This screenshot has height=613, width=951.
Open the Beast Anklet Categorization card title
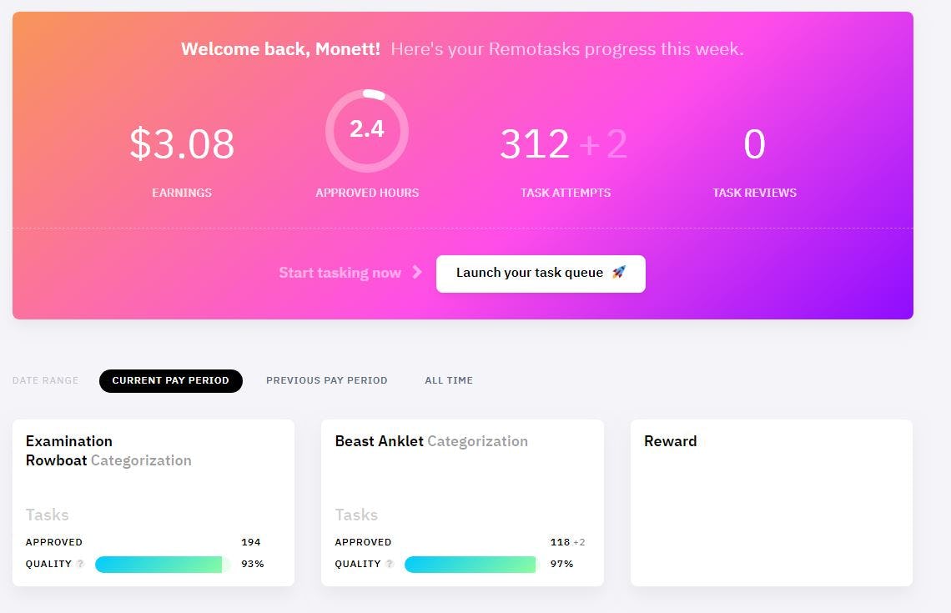click(x=430, y=441)
